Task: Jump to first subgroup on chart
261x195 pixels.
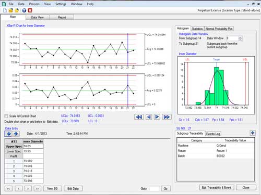Action: (x=139, y=117)
